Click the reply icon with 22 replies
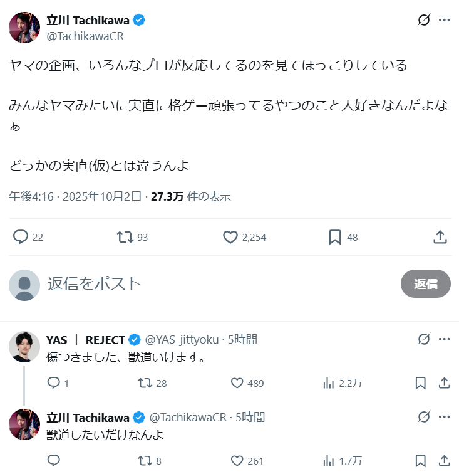 [x=21, y=237]
